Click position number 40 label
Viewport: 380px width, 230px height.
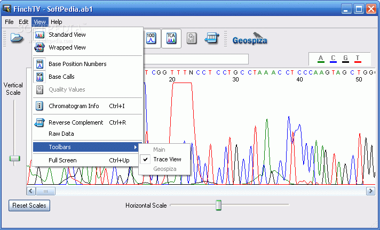[299, 79]
